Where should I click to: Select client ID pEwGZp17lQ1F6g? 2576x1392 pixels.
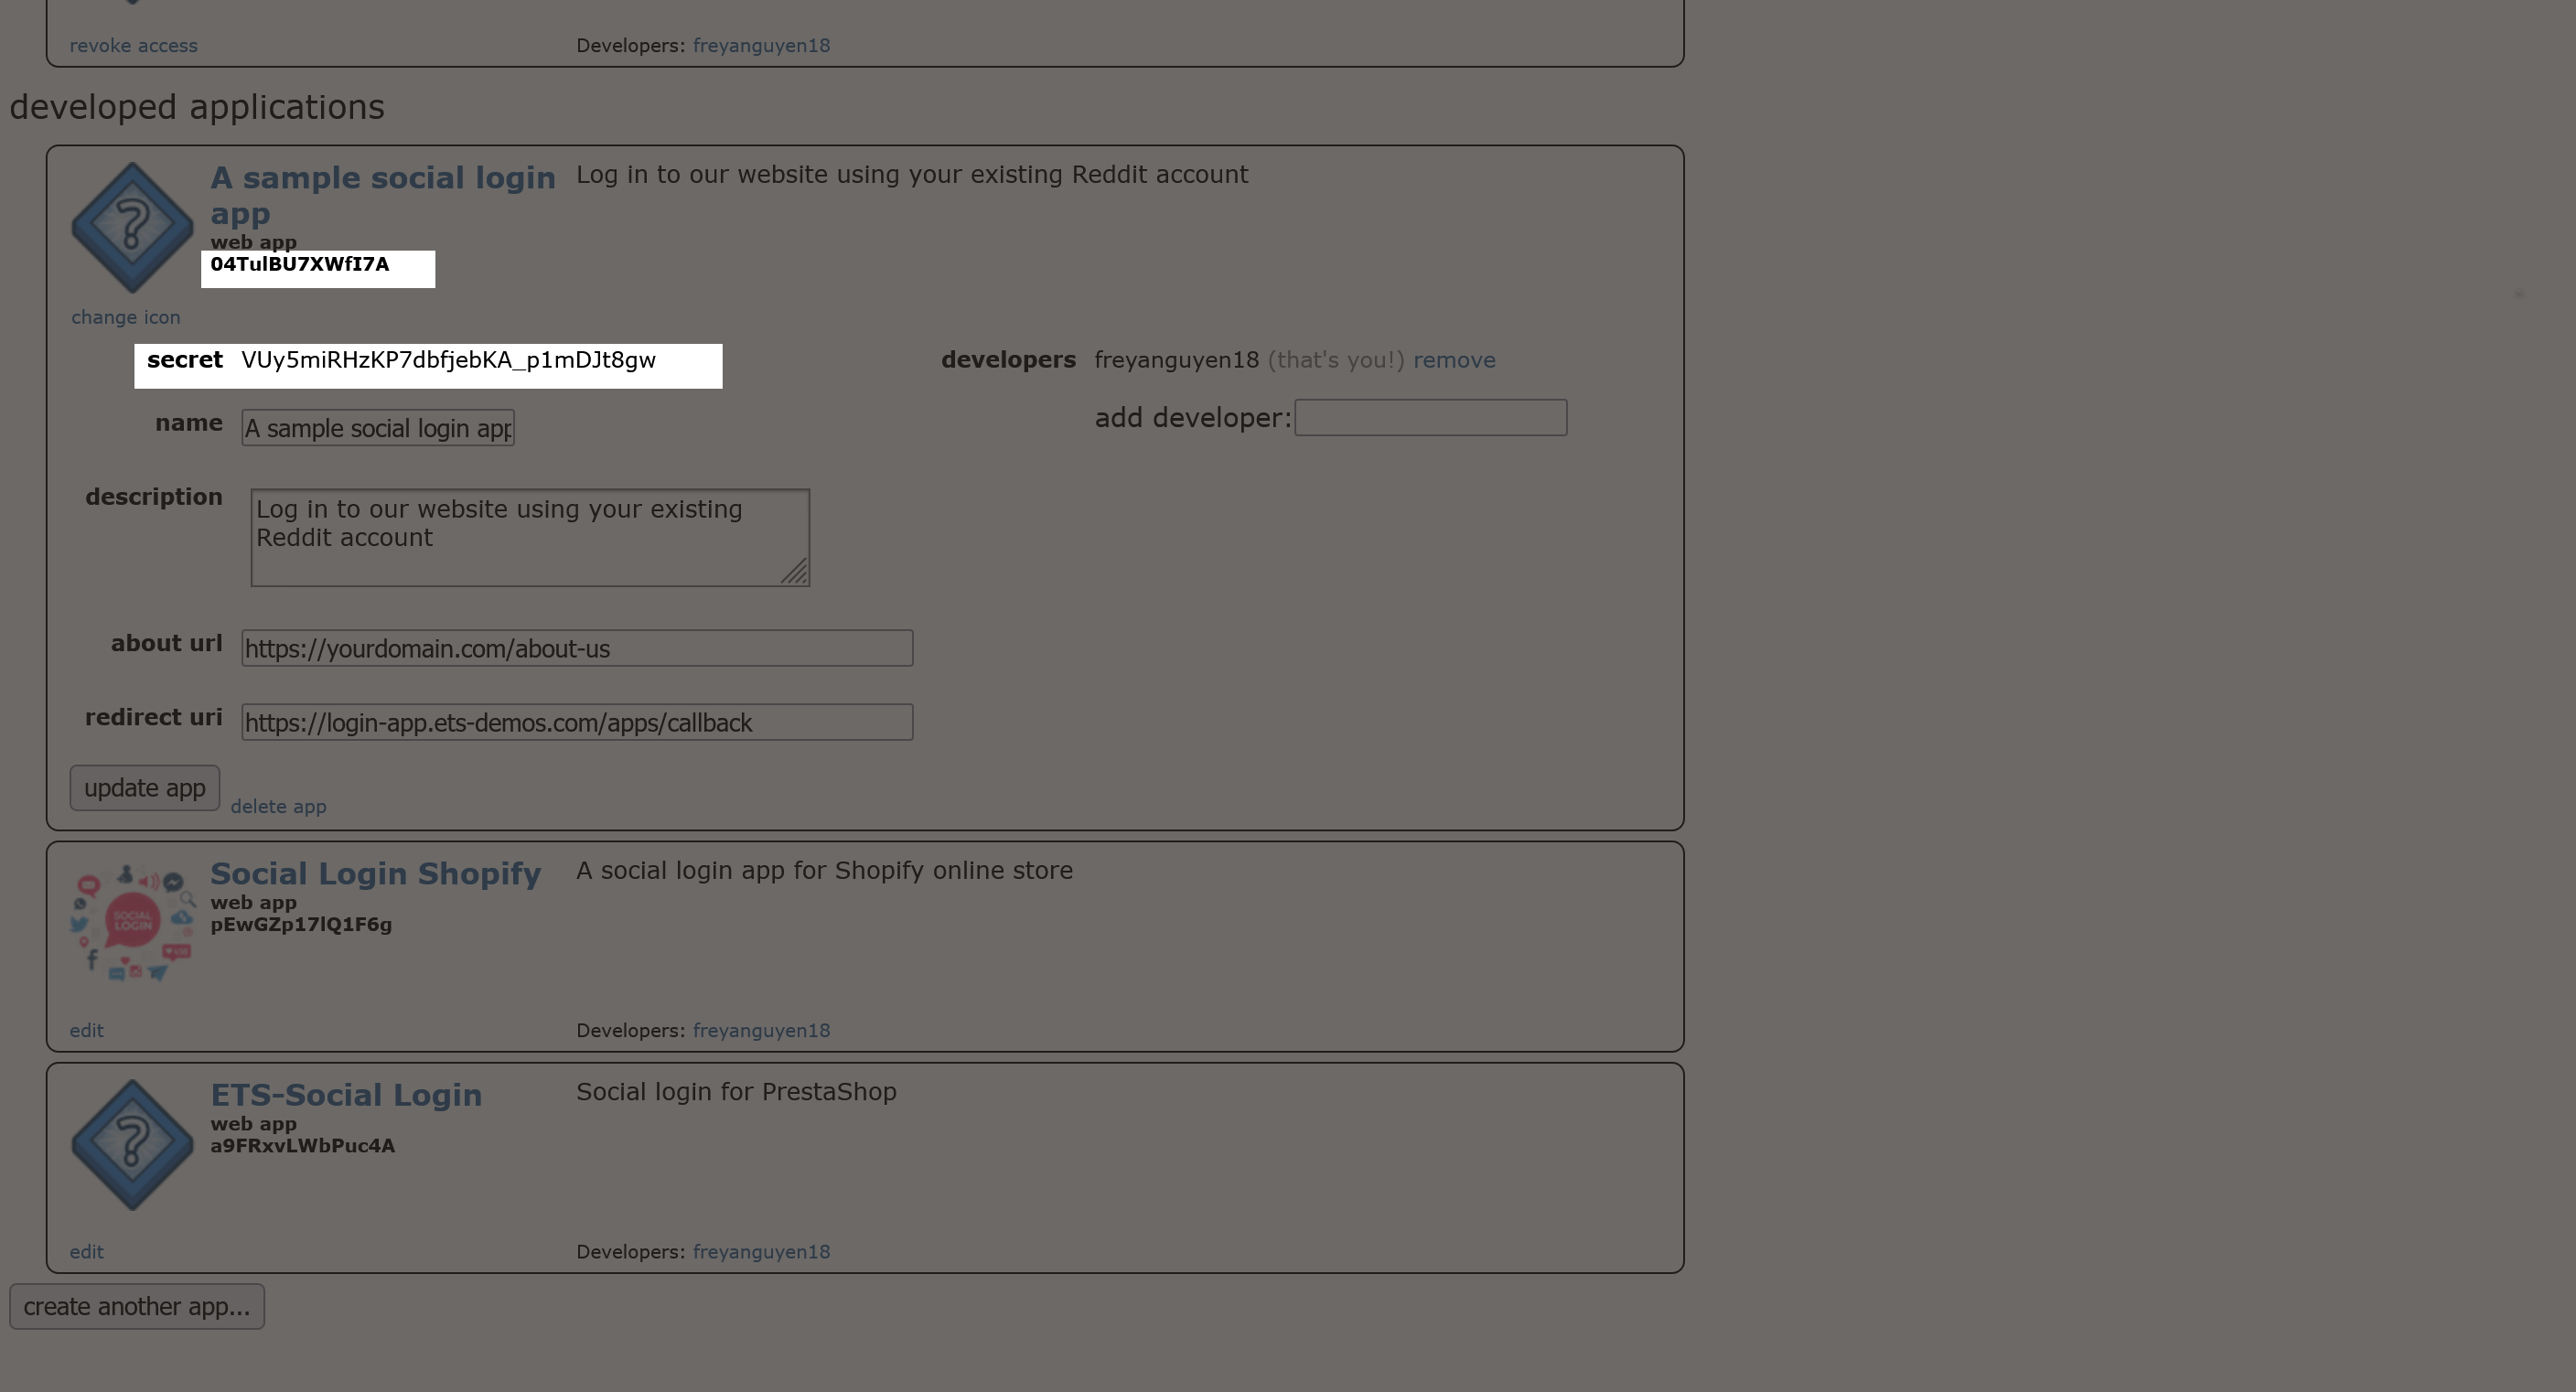(301, 924)
